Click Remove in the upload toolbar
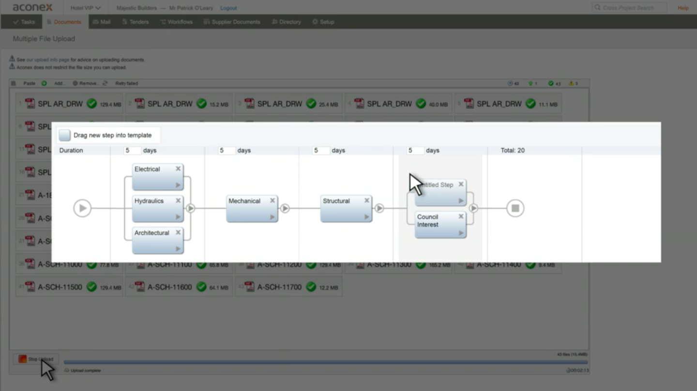Viewport: 697px width, 391px height. point(86,84)
